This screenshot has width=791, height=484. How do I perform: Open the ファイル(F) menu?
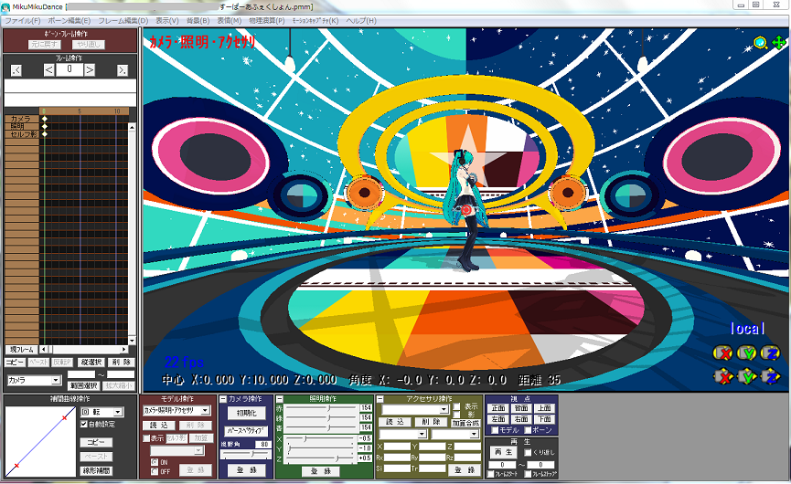(x=22, y=21)
